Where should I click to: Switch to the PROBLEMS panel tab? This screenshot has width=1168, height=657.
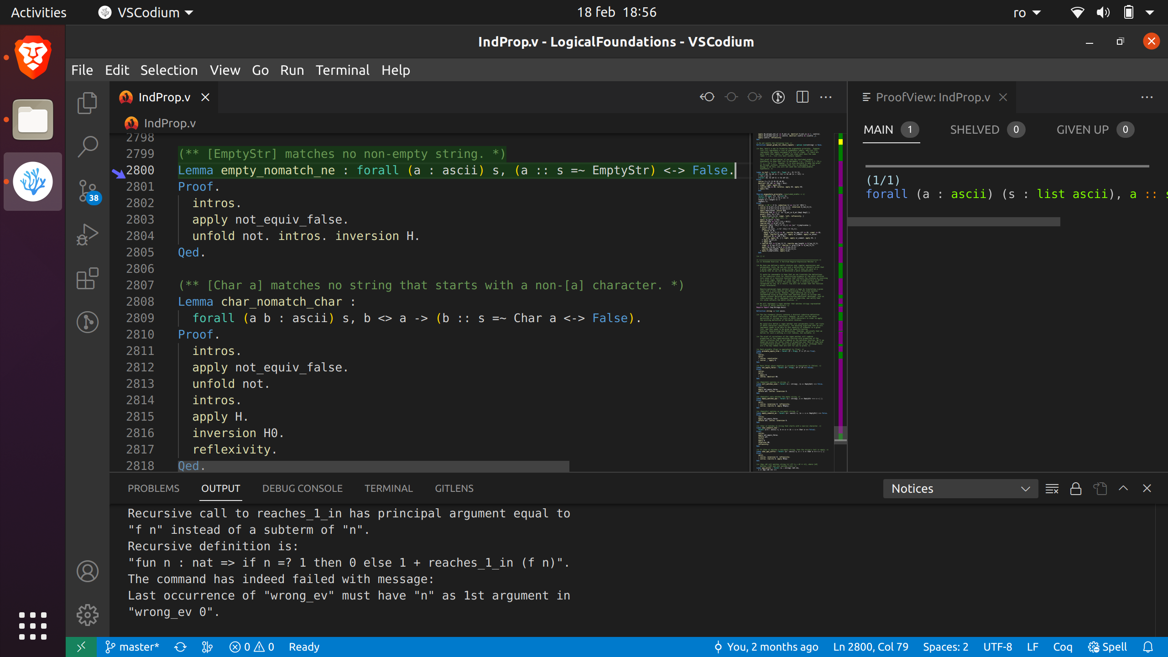tap(153, 489)
